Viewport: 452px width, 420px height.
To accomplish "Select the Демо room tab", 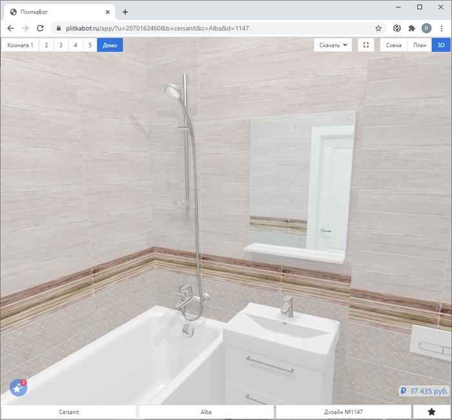I will coord(110,45).
